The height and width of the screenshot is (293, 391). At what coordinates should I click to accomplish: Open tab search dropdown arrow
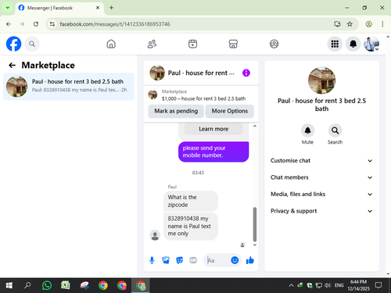[8, 8]
